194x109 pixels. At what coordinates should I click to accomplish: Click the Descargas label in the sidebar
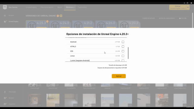(12, 92)
